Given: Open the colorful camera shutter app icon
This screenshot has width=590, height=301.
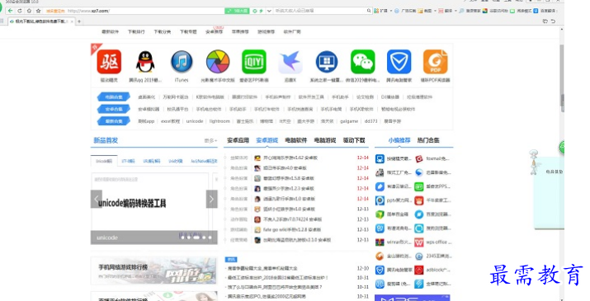Looking at the screenshot, I should [218, 62].
